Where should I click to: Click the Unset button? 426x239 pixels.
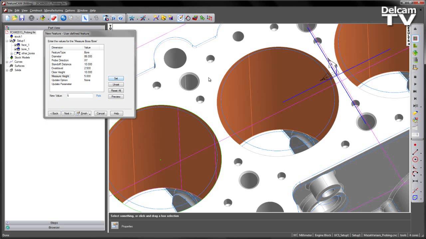(116, 84)
